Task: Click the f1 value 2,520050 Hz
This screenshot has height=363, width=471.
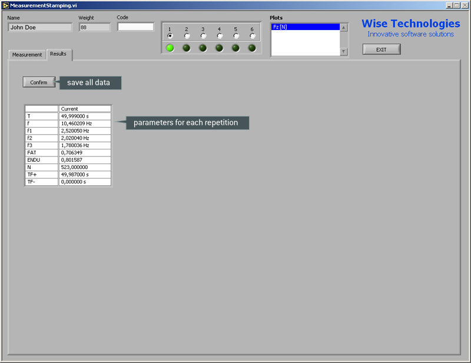Action: coord(85,131)
